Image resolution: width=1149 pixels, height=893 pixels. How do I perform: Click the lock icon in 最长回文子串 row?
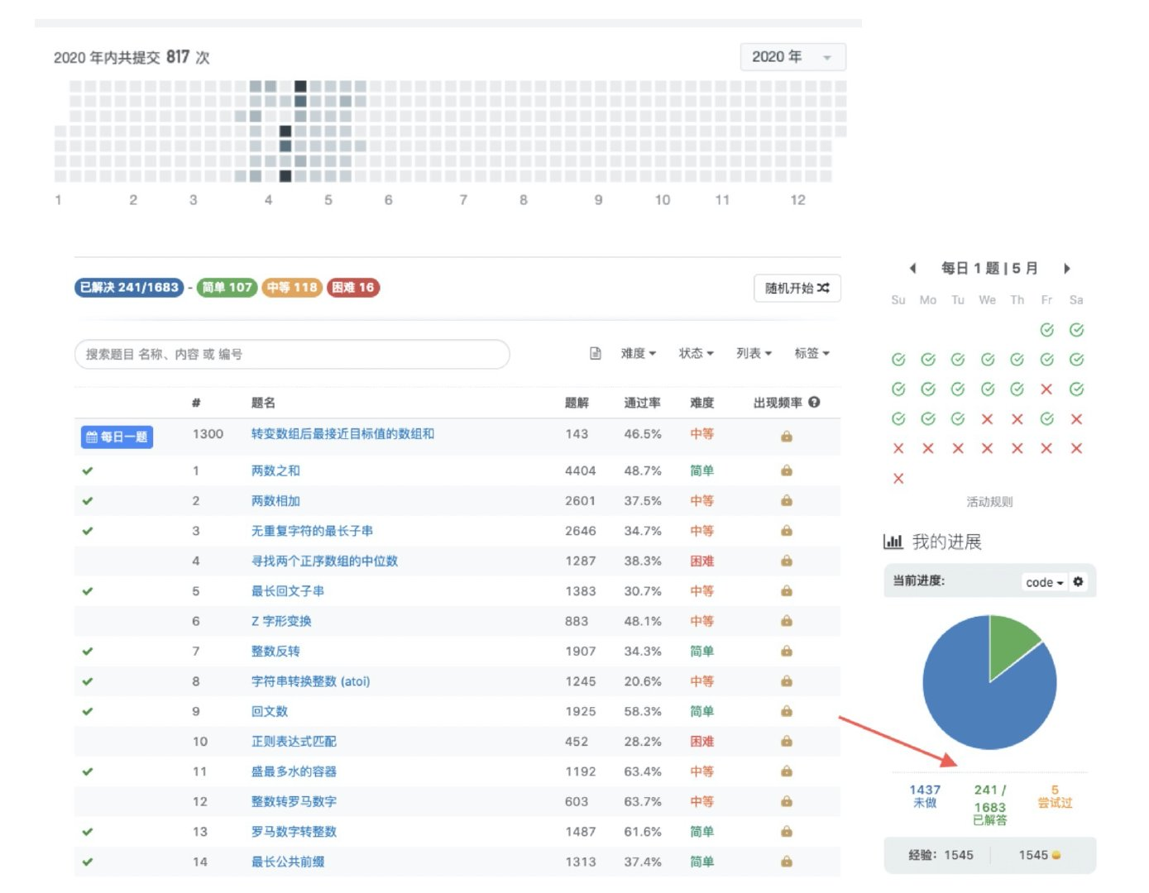click(787, 591)
